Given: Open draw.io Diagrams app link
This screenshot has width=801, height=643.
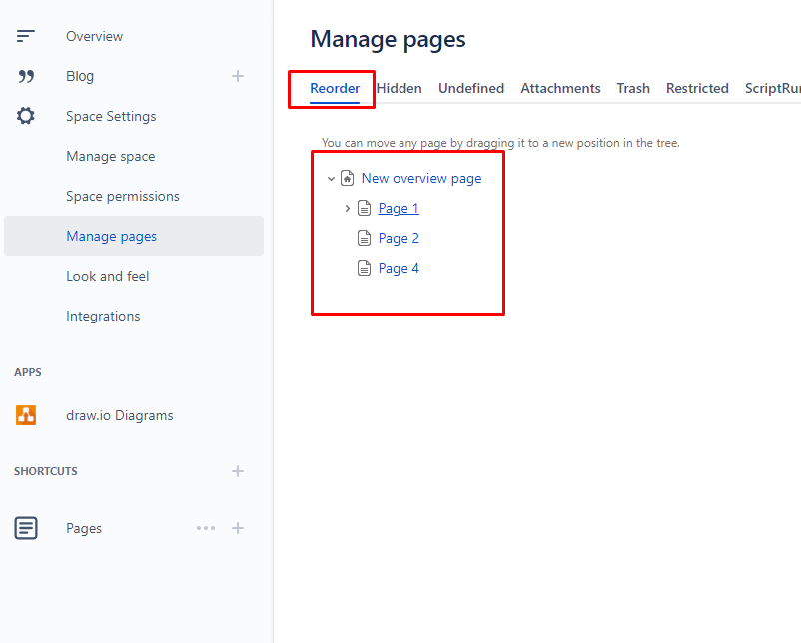Looking at the screenshot, I should [120, 415].
